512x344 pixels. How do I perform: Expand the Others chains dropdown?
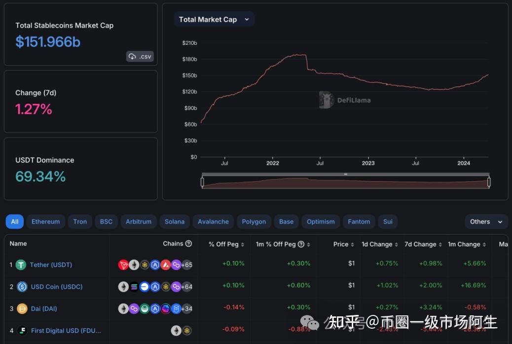486,222
